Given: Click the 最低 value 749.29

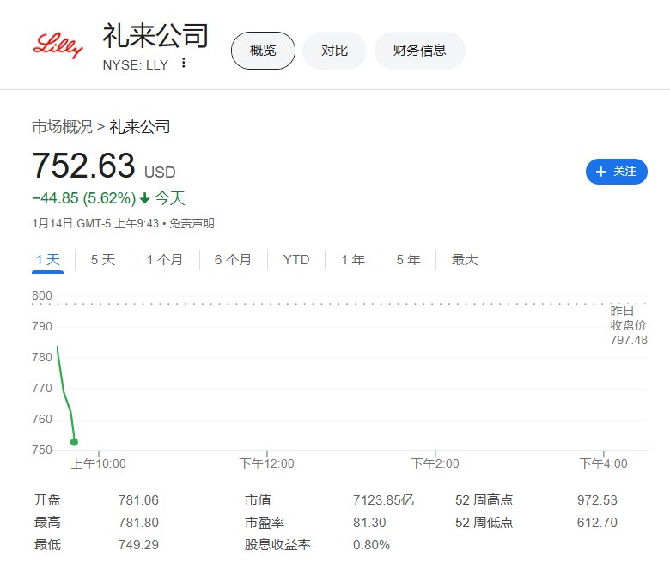Looking at the screenshot, I should (138, 545).
